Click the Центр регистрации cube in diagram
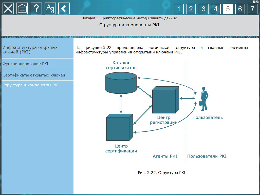Screen dimensions: 260x195 tap(164, 100)
